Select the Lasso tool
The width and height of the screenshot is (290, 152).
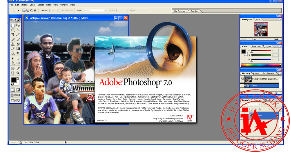pos(13,30)
